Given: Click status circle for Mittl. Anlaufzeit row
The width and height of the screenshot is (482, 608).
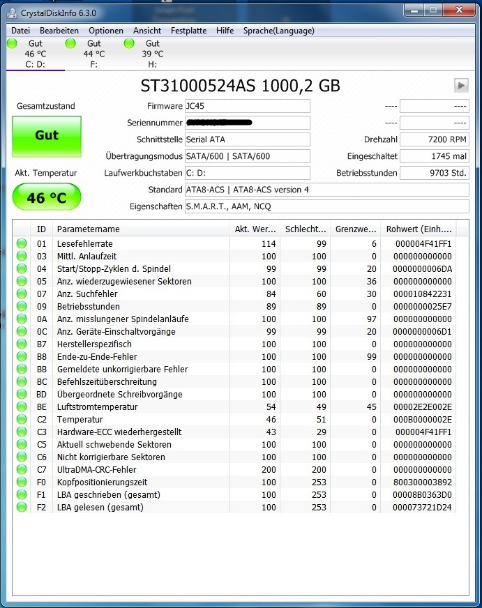Looking at the screenshot, I should (22, 256).
